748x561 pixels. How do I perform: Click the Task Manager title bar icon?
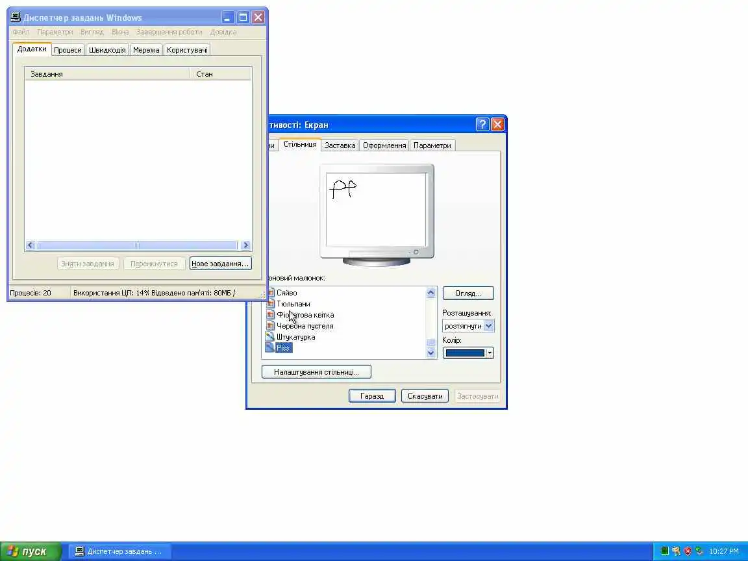16,17
